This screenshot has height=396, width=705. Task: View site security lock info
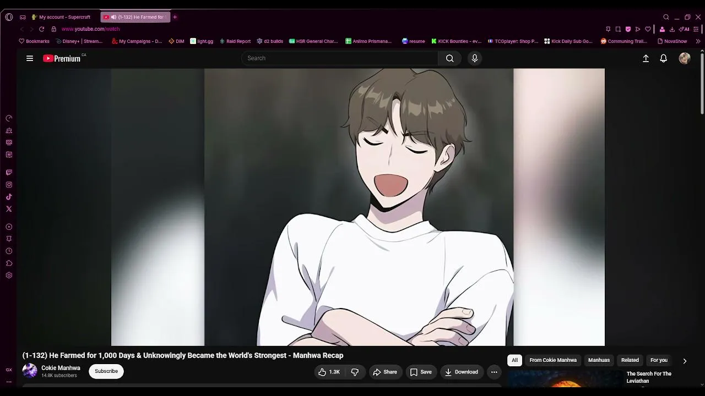[x=54, y=29]
